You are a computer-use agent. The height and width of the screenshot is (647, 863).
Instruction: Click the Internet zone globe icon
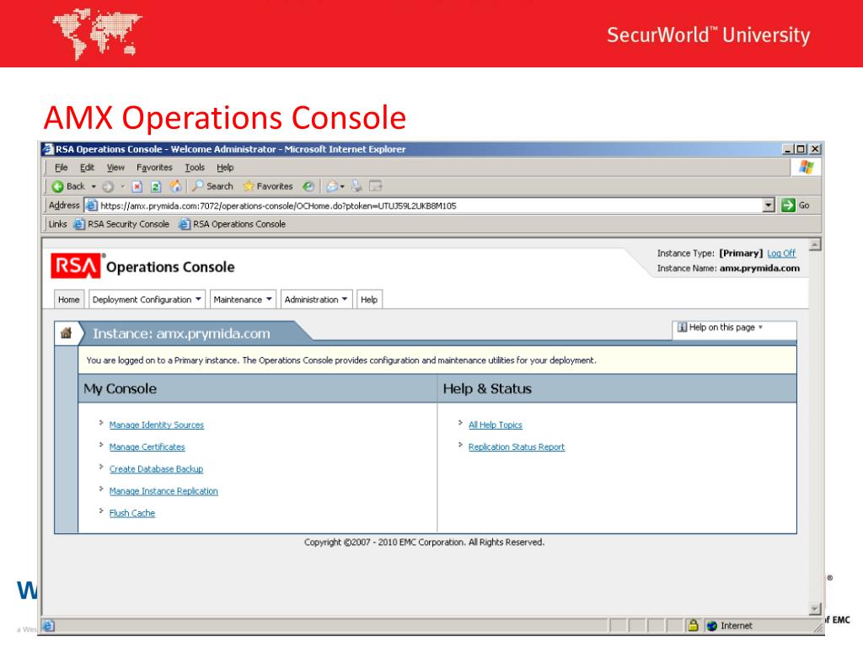point(711,626)
